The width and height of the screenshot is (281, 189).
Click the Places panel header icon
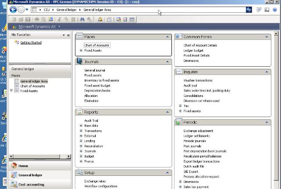pyautogui.click(x=79, y=36)
